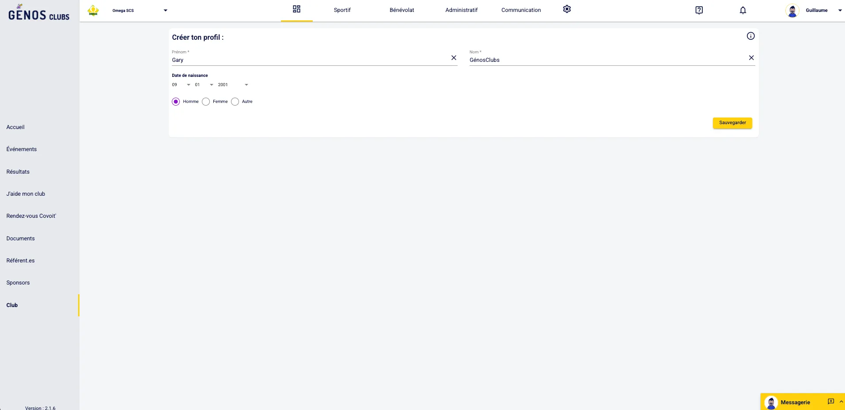Open the Bénévolat menu
845x410 pixels.
pyautogui.click(x=402, y=10)
